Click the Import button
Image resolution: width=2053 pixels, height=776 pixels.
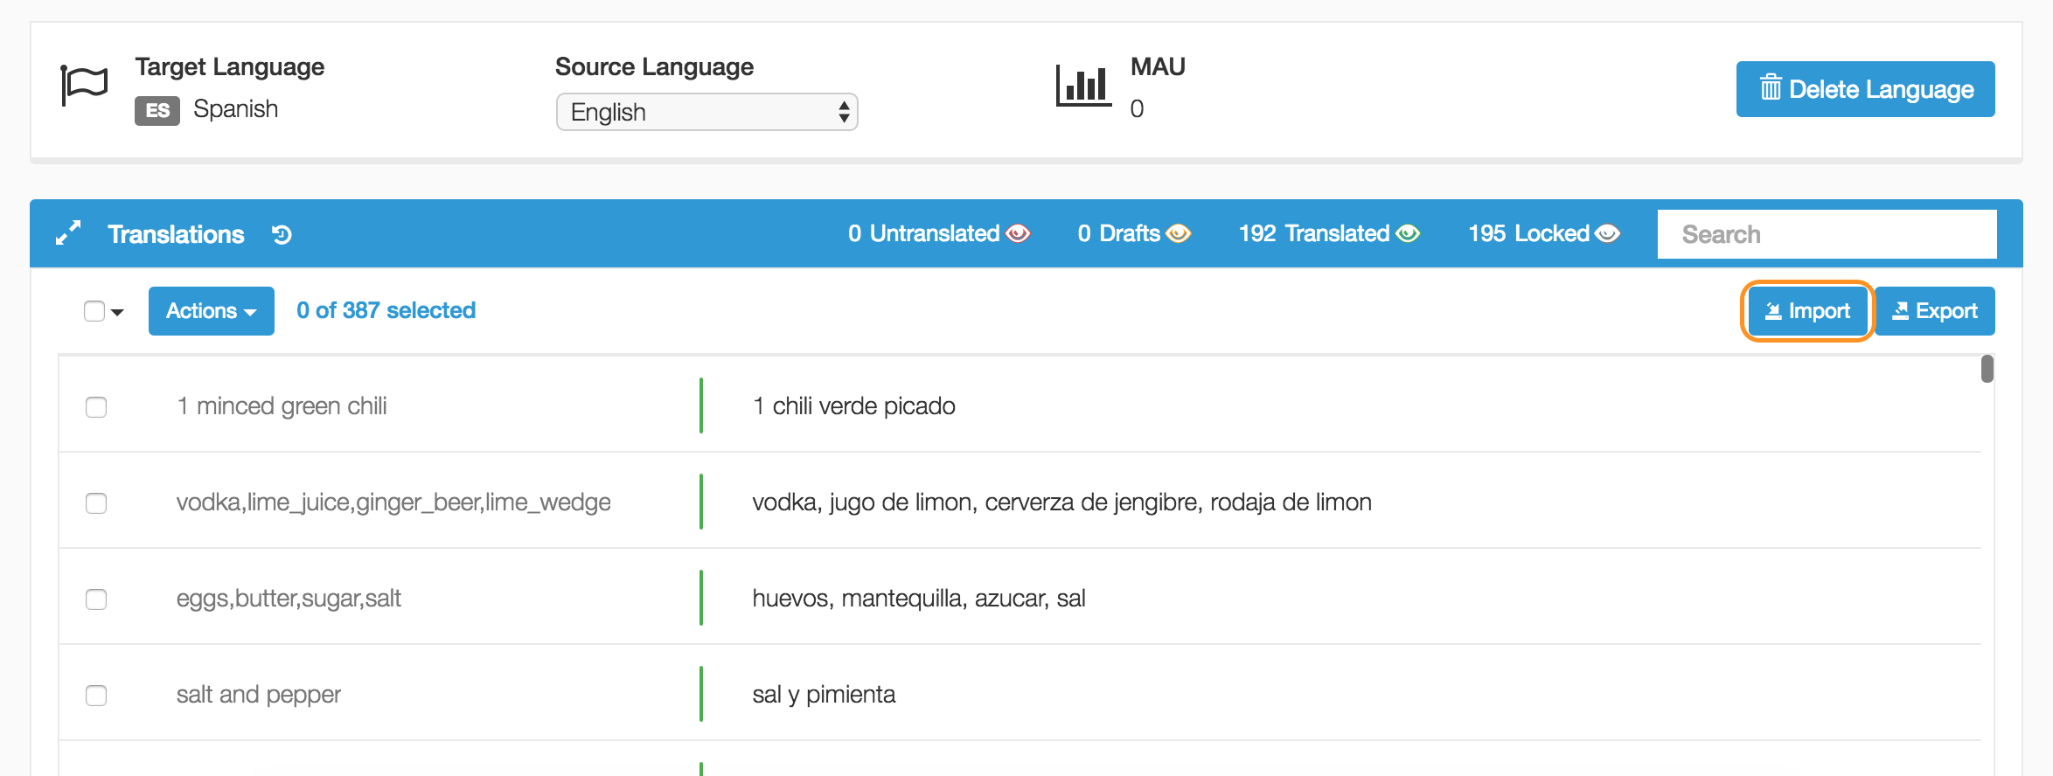(x=1807, y=311)
